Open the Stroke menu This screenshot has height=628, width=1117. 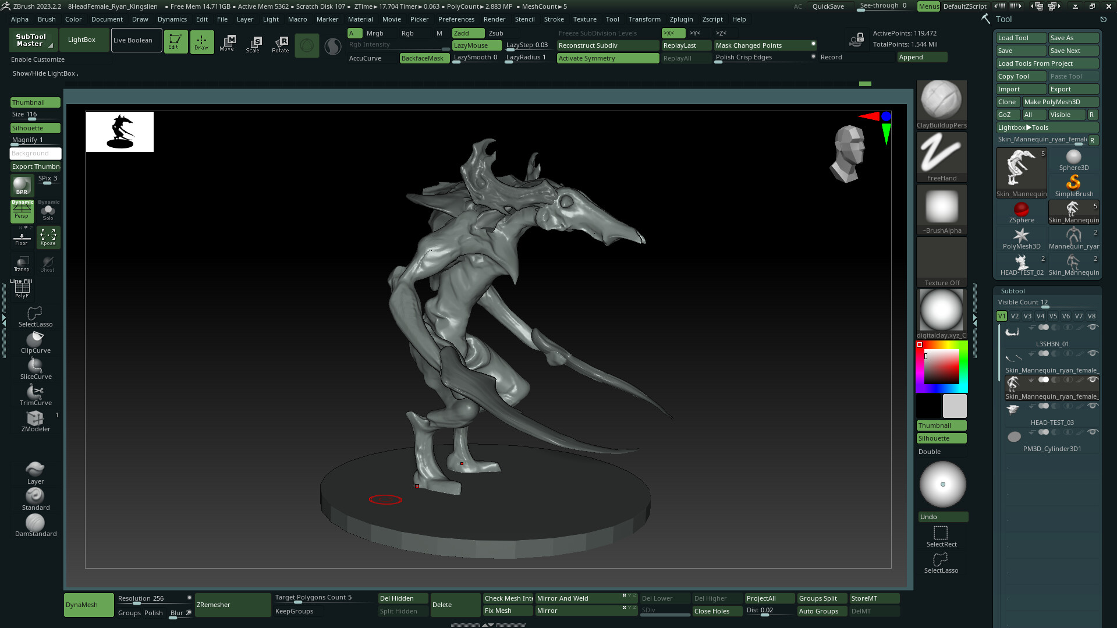(x=554, y=19)
